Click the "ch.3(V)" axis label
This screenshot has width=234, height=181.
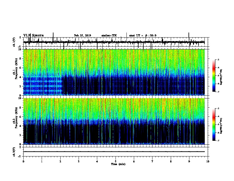coord(14,152)
